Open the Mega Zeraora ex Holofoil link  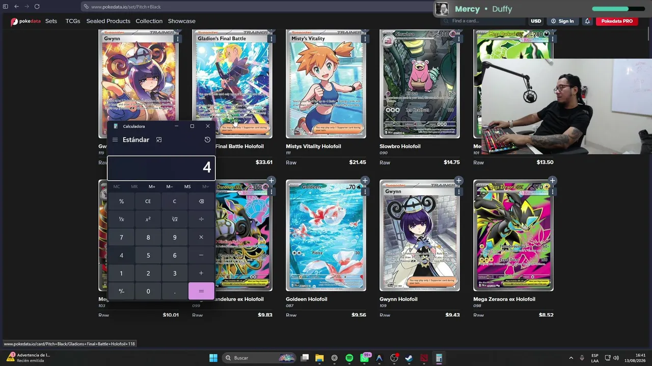504,299
